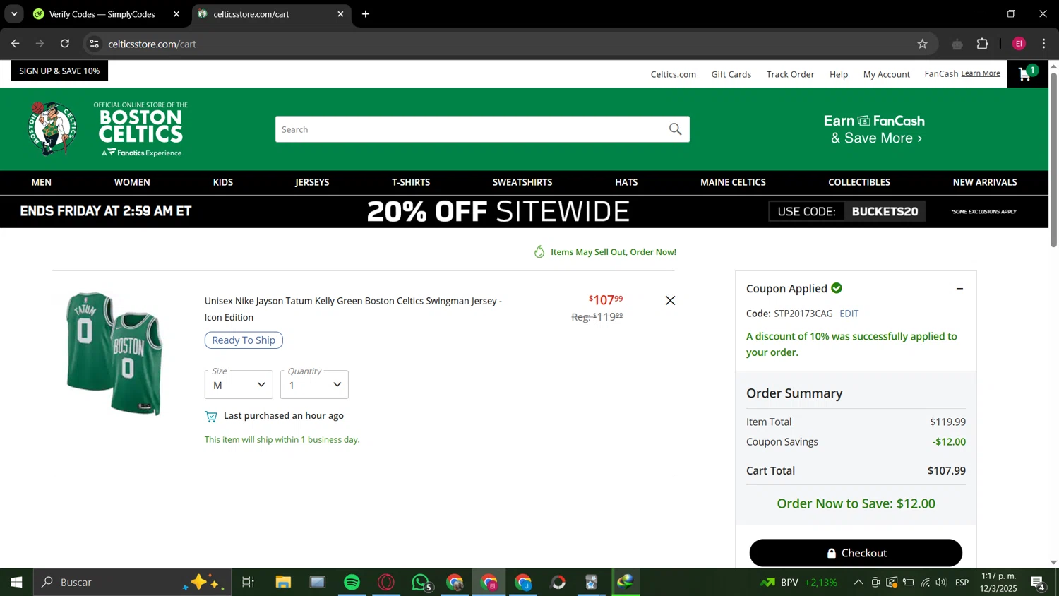Edit the coupon code STP20173CAG
The width and height of the screenshot is (1059, 596).
849,314
